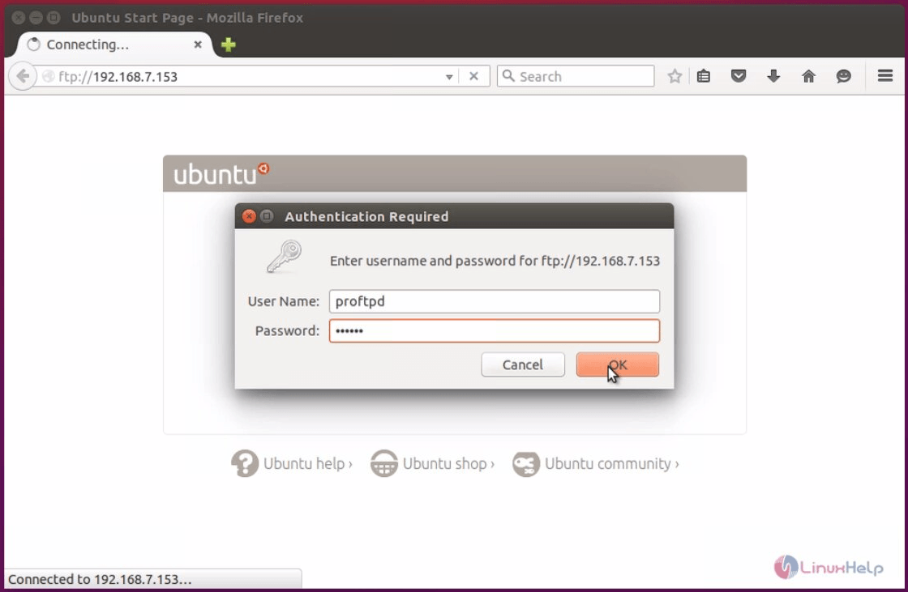908x592 pixels.
Task: Click "Enter username and password" prompt text
Action: pos(495,261)
